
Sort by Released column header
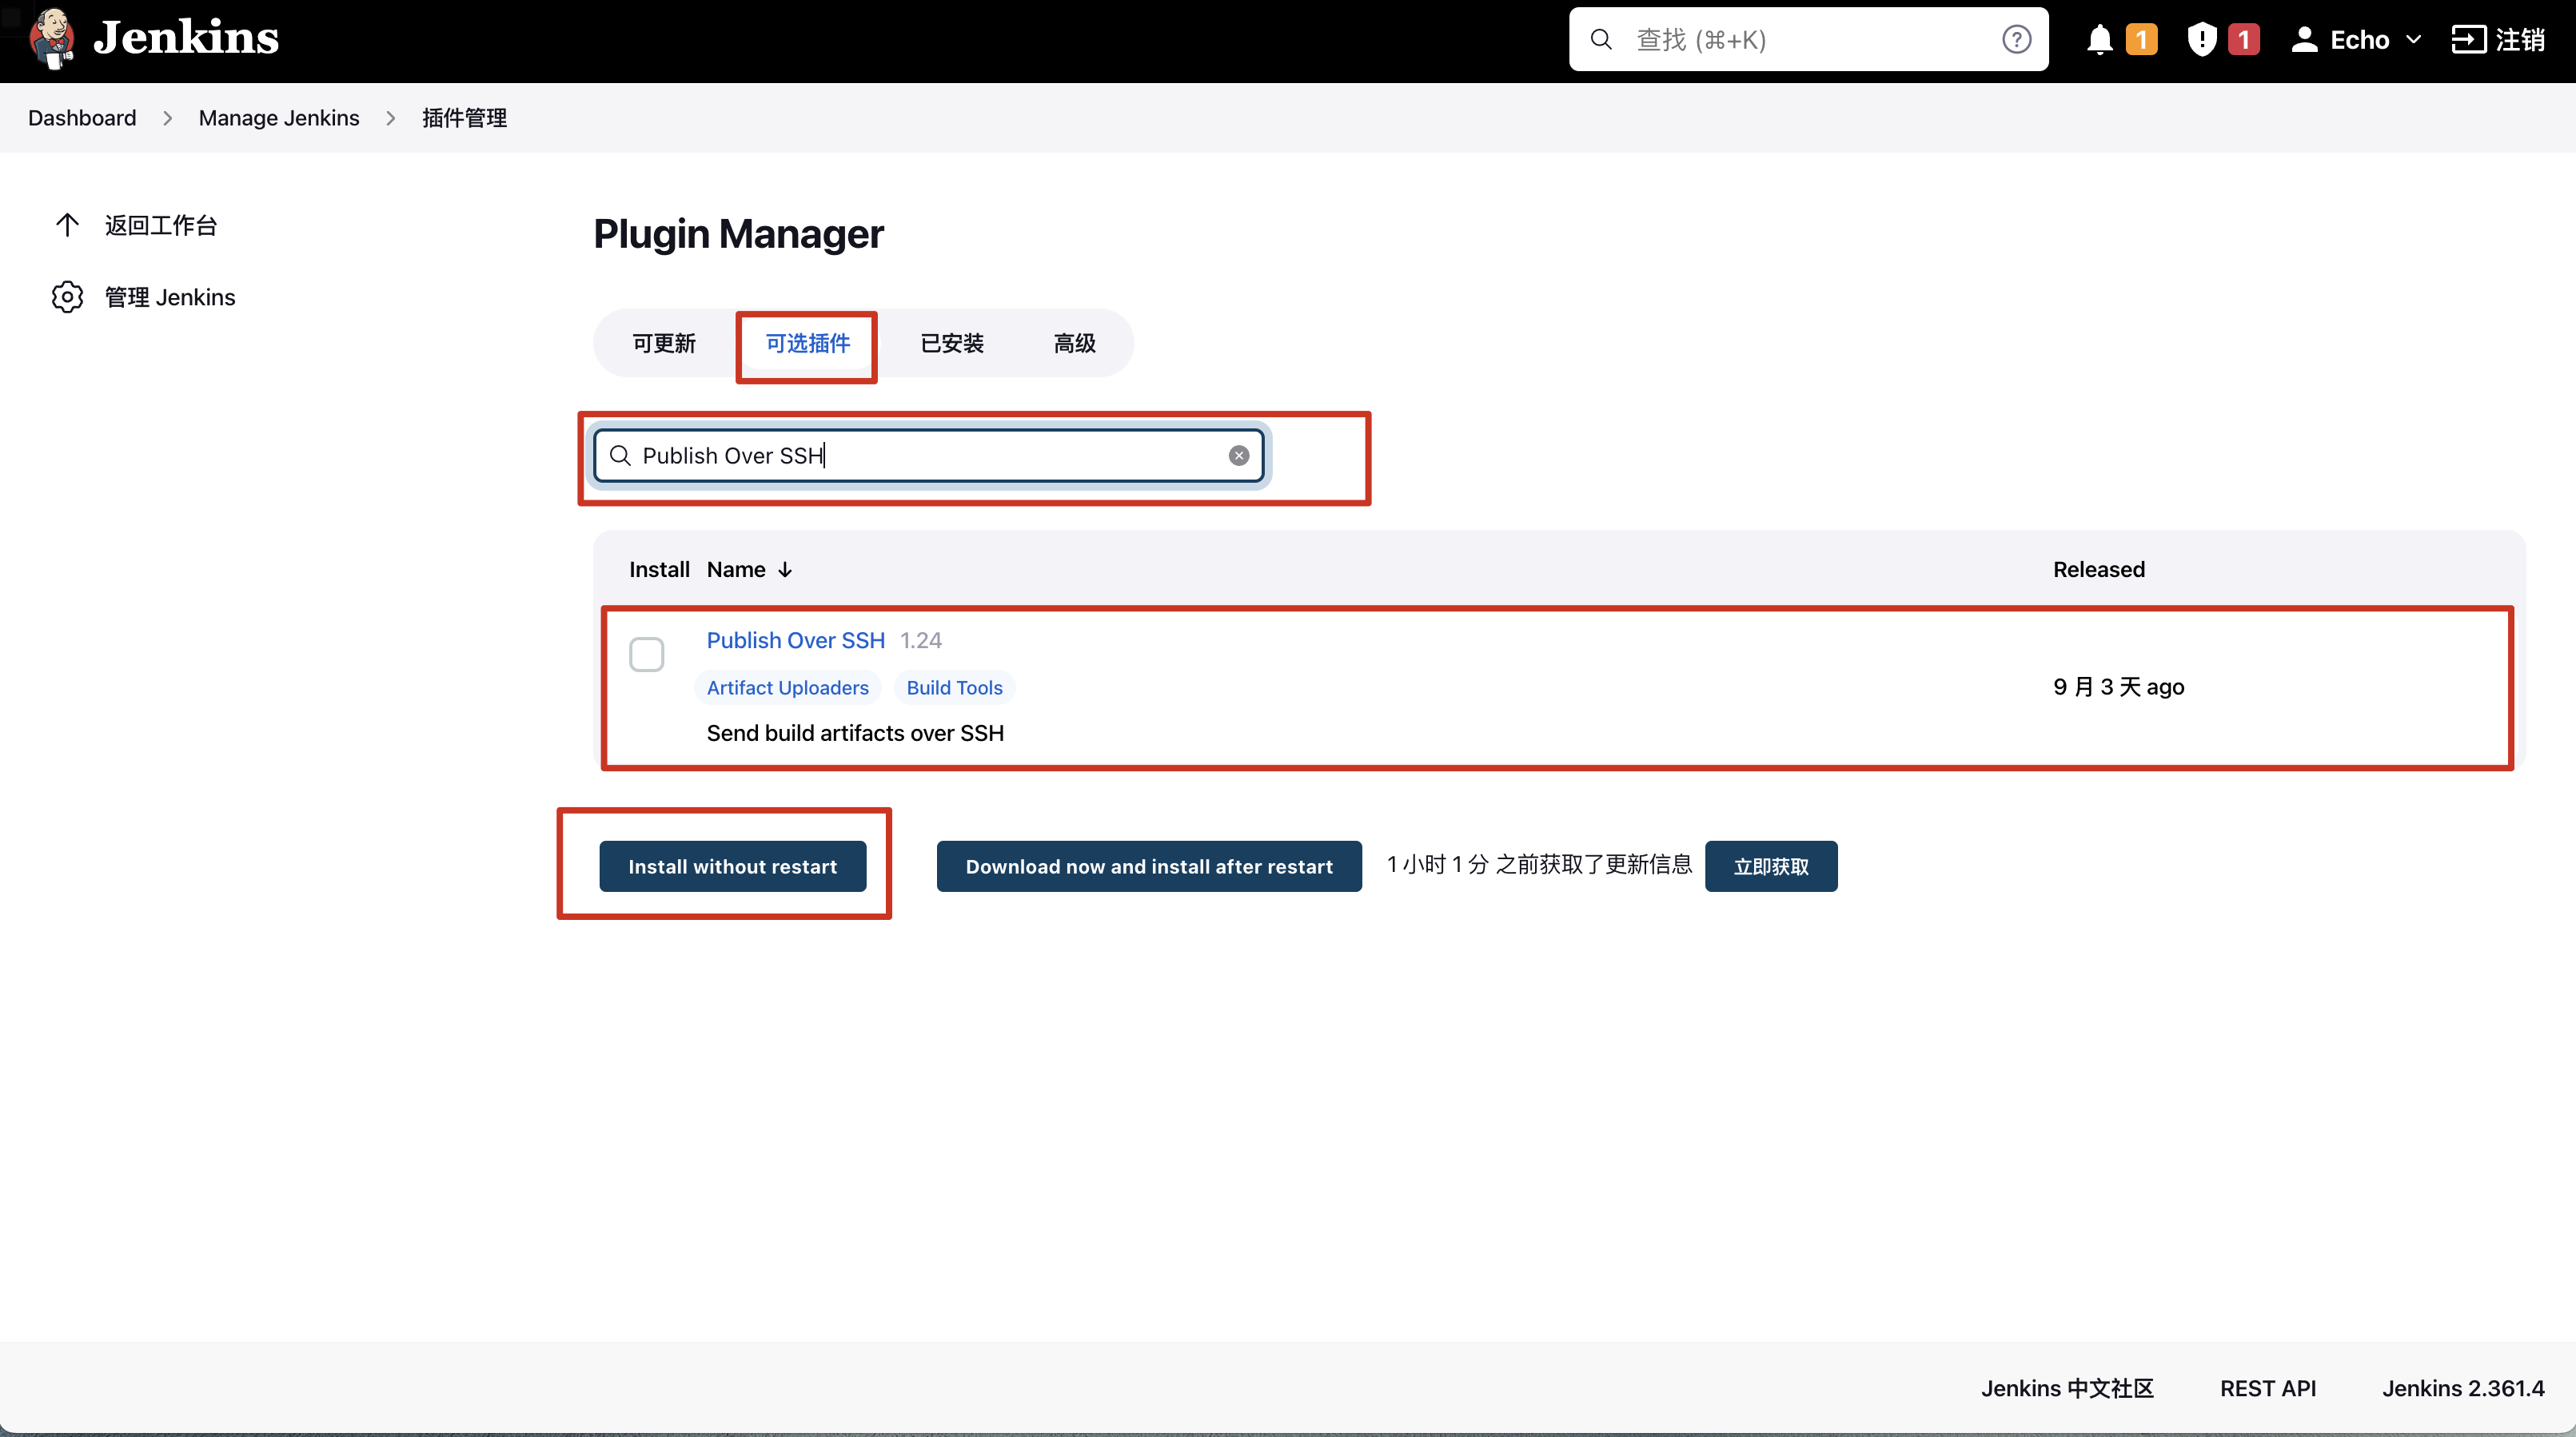tap(2099, 570)
